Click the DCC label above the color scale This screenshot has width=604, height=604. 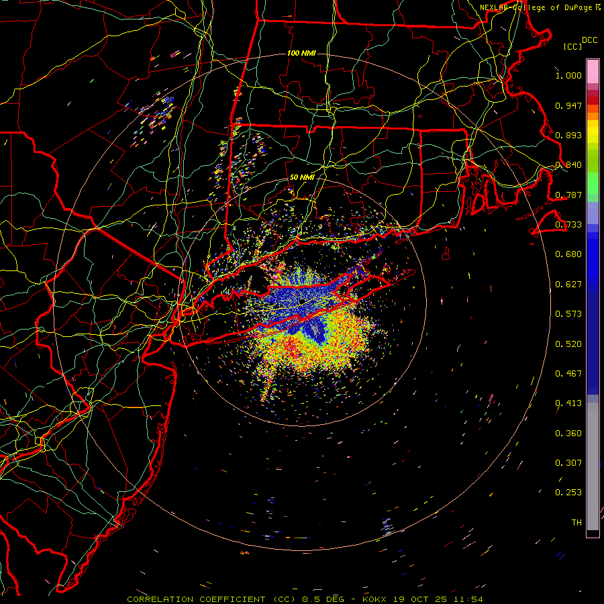pyautogui.click(x=589, y=40)
